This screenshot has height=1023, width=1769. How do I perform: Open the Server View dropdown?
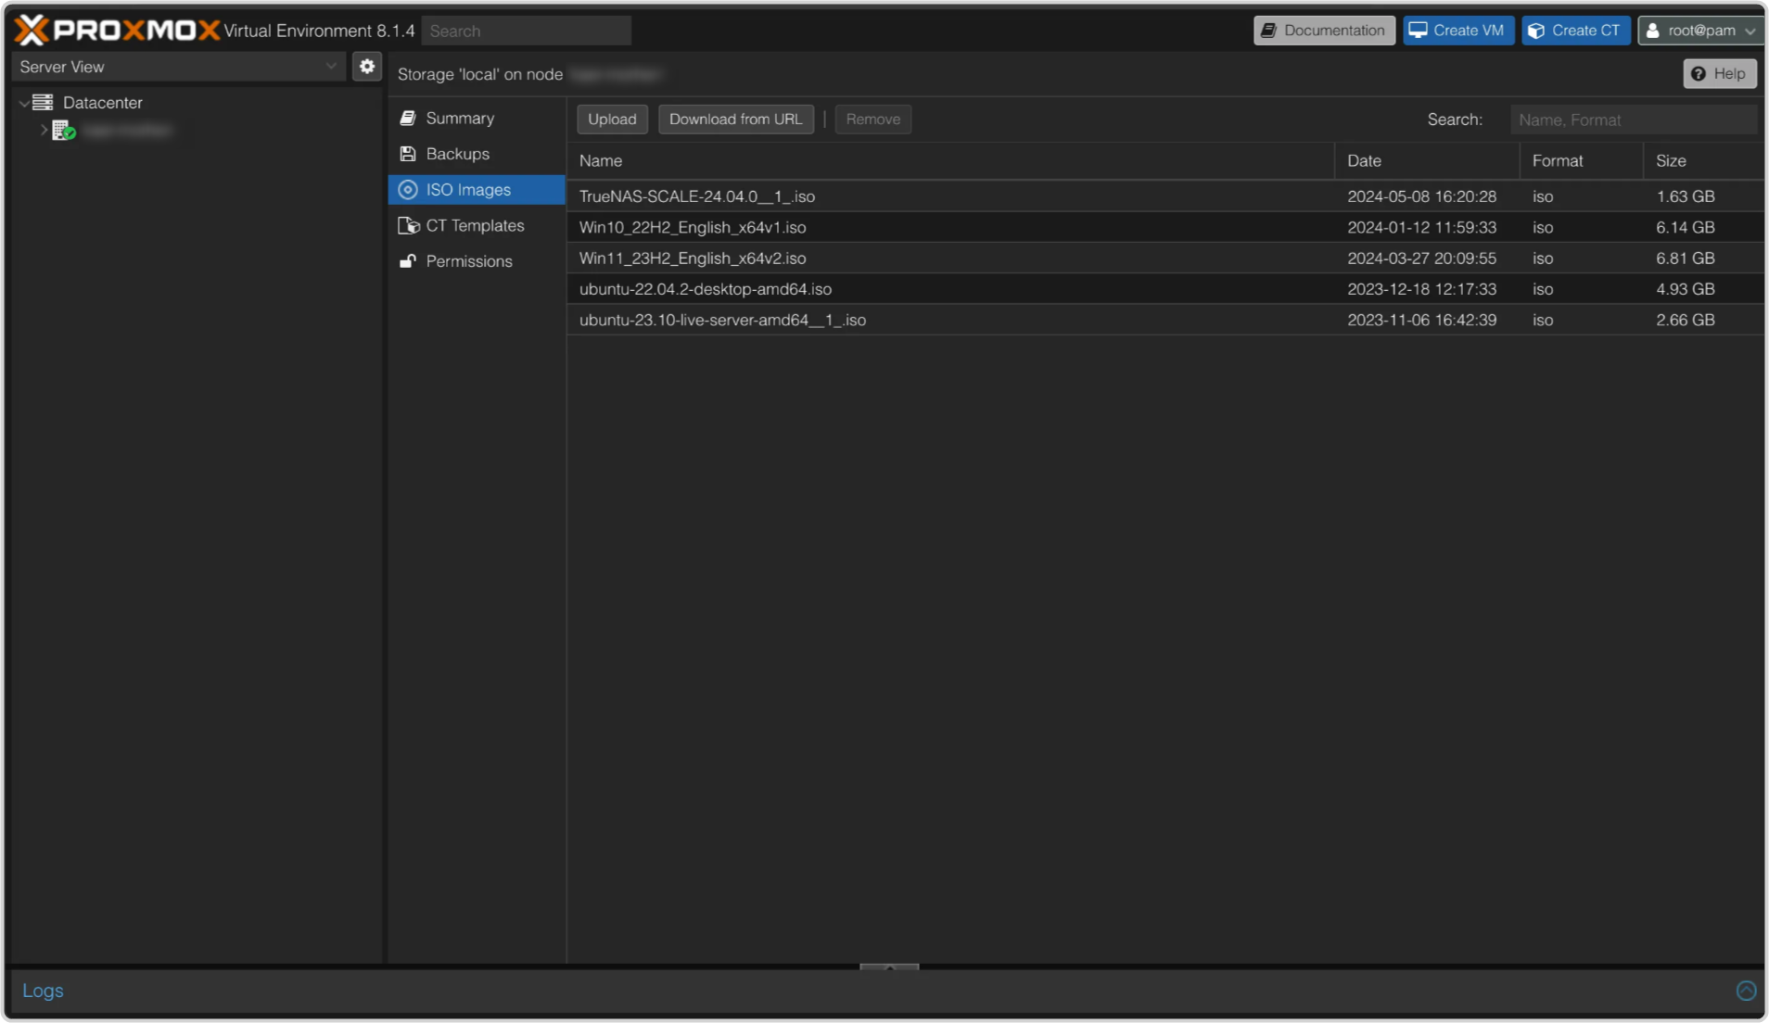pyautogui.click(x=177, y=67)
